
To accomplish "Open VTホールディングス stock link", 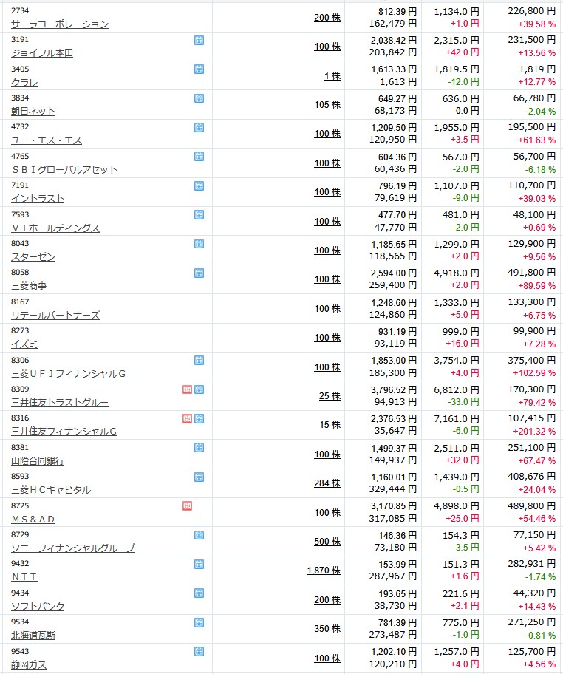I will [x=55, y=228].
